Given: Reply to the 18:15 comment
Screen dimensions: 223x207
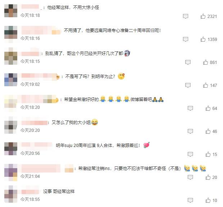Looking at the screenshot, I should coord(188,62).
